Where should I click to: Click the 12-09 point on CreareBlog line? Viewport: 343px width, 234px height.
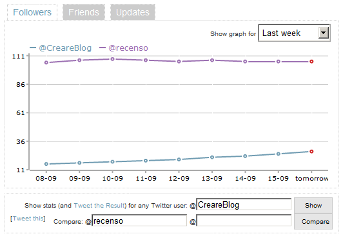[x=179, y=159]
